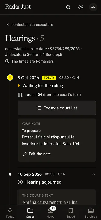This screenshot has width=101, height=220.
Task: Open the AV profile avatar
Action: point(93,7)
